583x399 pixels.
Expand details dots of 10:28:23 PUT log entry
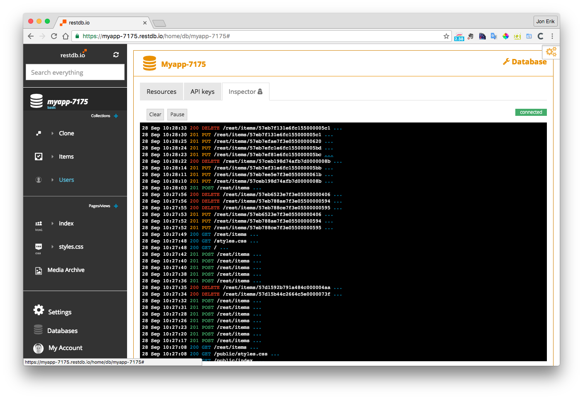pos(329,155)
